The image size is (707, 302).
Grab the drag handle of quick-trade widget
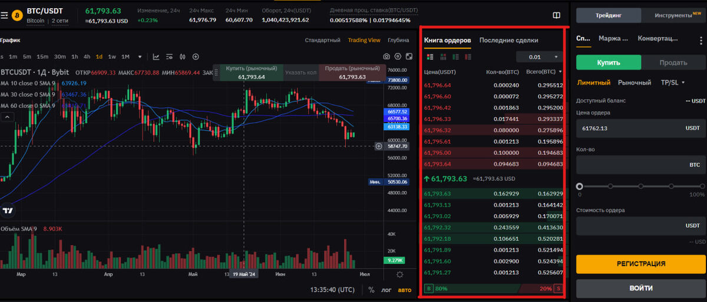click(x=216, y=72)
